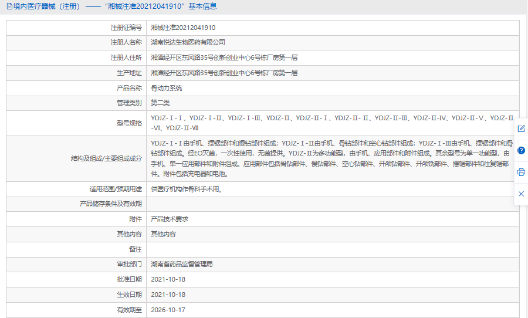Click the 管理类别 label cell
Image resolution: width=528 pixels, height=318 pixels.
(76, 103)
